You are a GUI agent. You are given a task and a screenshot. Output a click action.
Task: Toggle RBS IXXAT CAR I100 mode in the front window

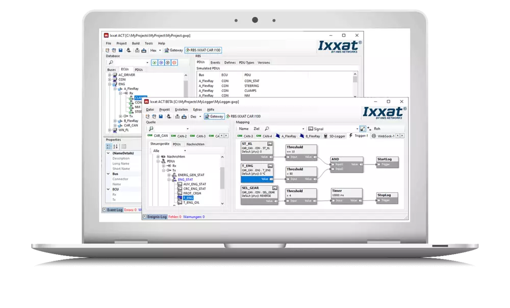(244, 116)
